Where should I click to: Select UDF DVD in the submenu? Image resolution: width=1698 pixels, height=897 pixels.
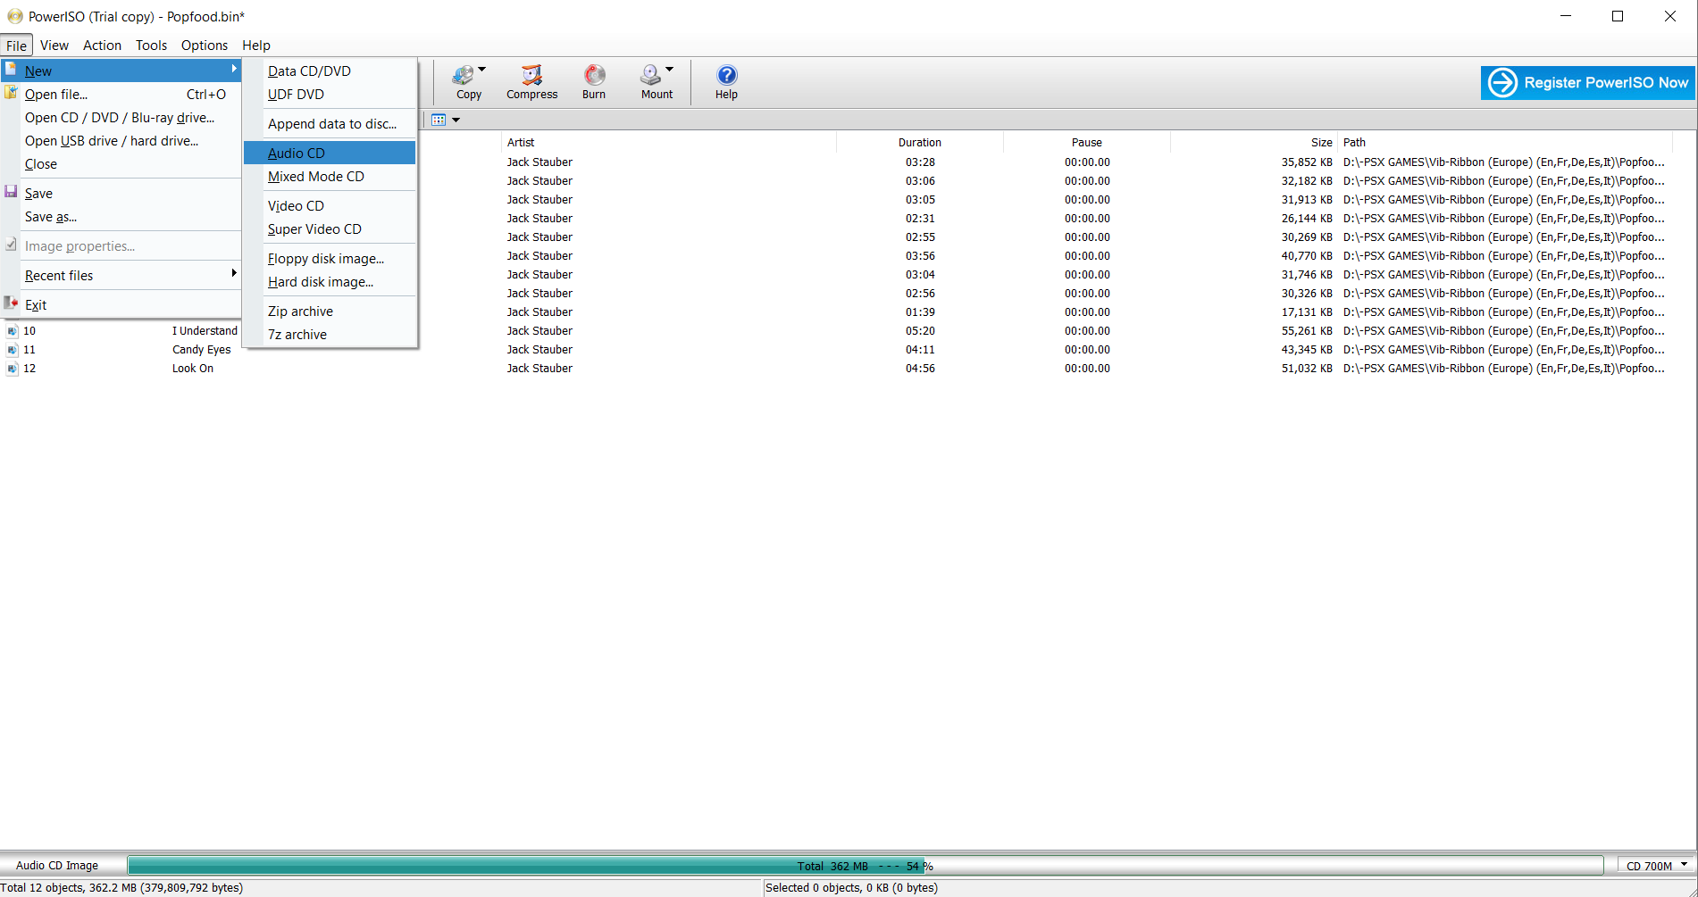[x=330, y=95]
